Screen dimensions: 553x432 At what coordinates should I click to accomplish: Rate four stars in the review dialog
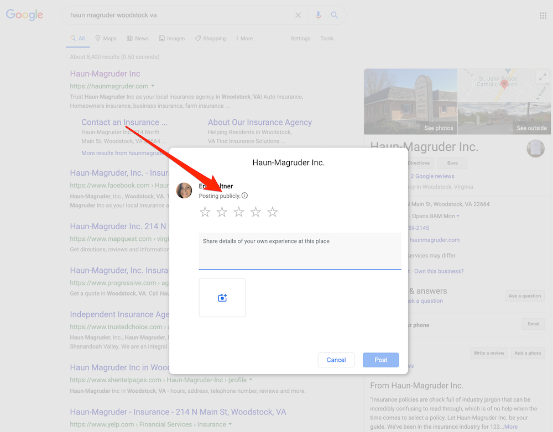(x=255, y=212)
